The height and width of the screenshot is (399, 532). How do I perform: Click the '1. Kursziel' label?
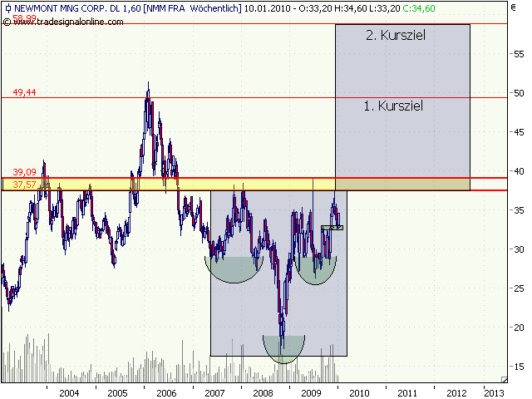click(x=393, y=106)
